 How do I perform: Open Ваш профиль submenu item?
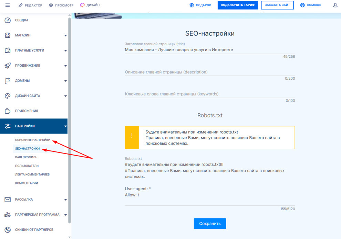(26, 157)
